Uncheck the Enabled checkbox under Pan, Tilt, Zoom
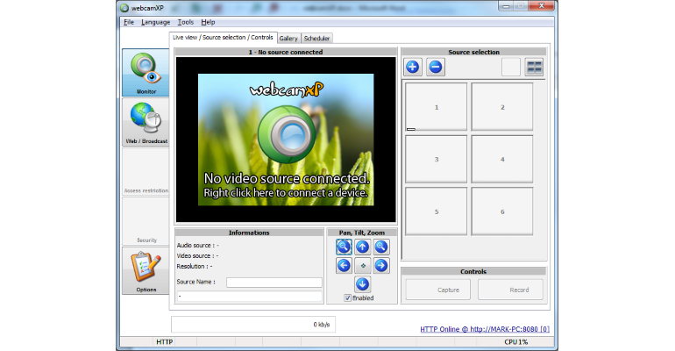Screen dimensions: 675x351 click(347, 298)
